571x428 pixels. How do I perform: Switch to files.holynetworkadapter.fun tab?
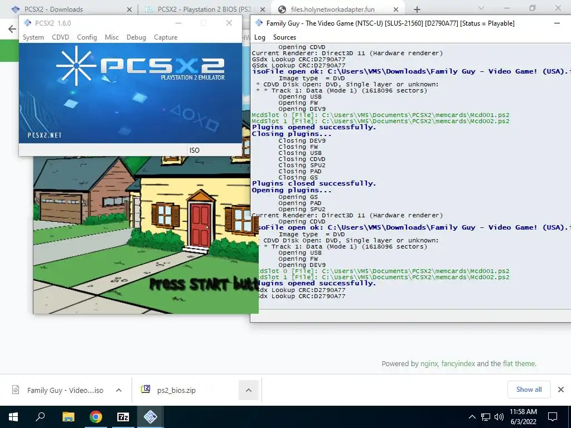point(338,9)
